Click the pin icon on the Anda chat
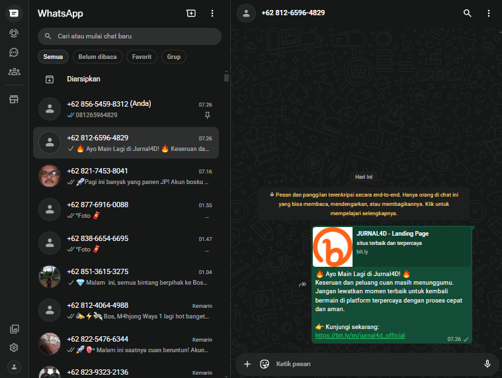This screenshot has height=378, width=502. click(208, 115)
